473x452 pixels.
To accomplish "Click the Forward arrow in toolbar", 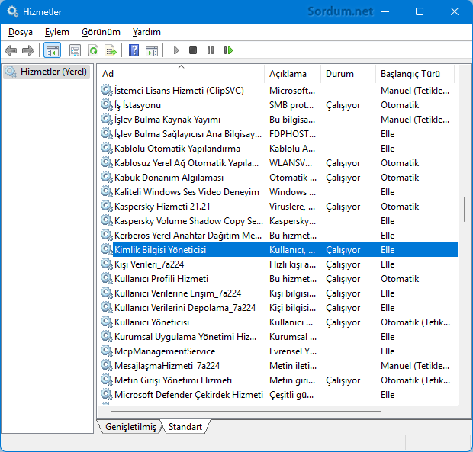I will pyautogui.click(x=28, y=50).
